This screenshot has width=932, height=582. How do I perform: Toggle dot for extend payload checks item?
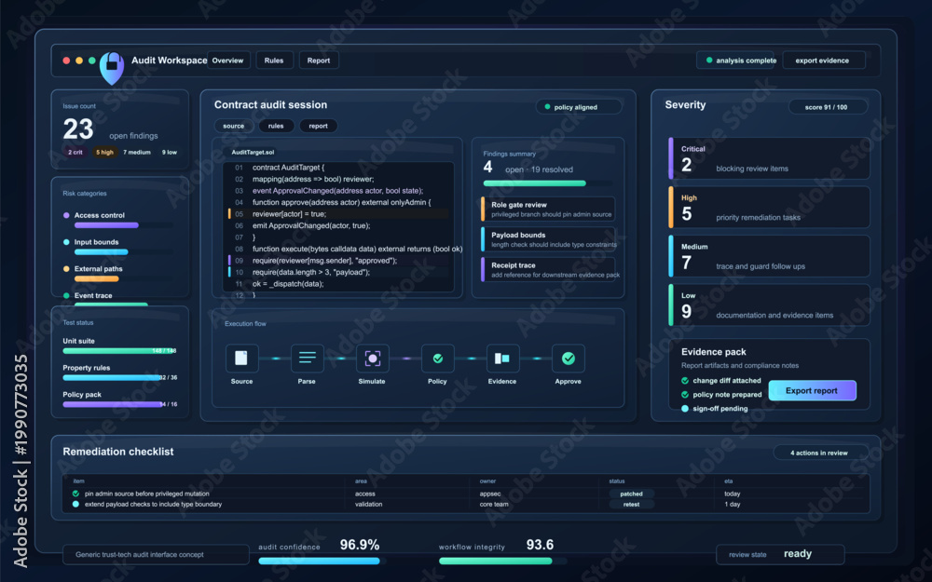(75, 504)
